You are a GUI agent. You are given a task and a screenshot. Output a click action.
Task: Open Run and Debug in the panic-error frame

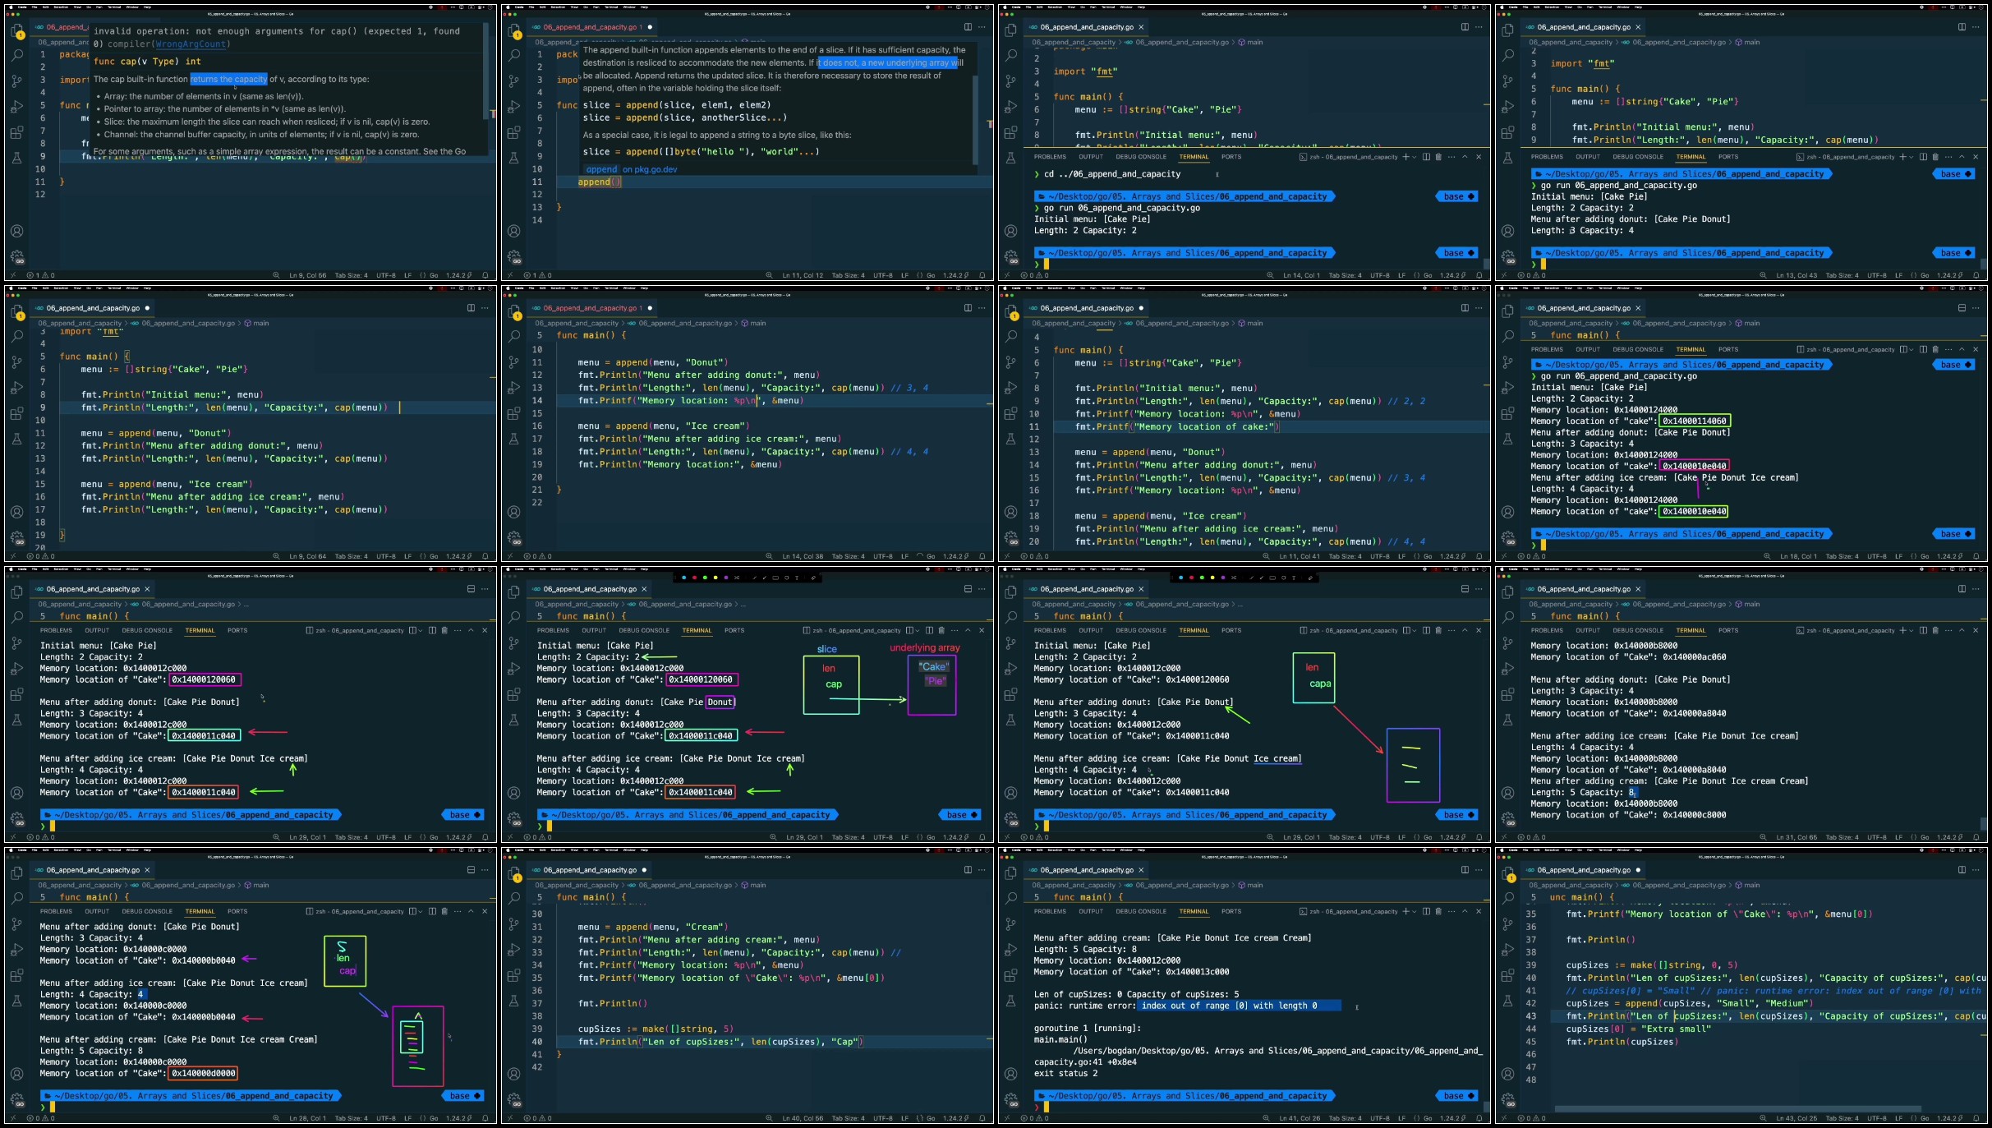point(1011,949)
